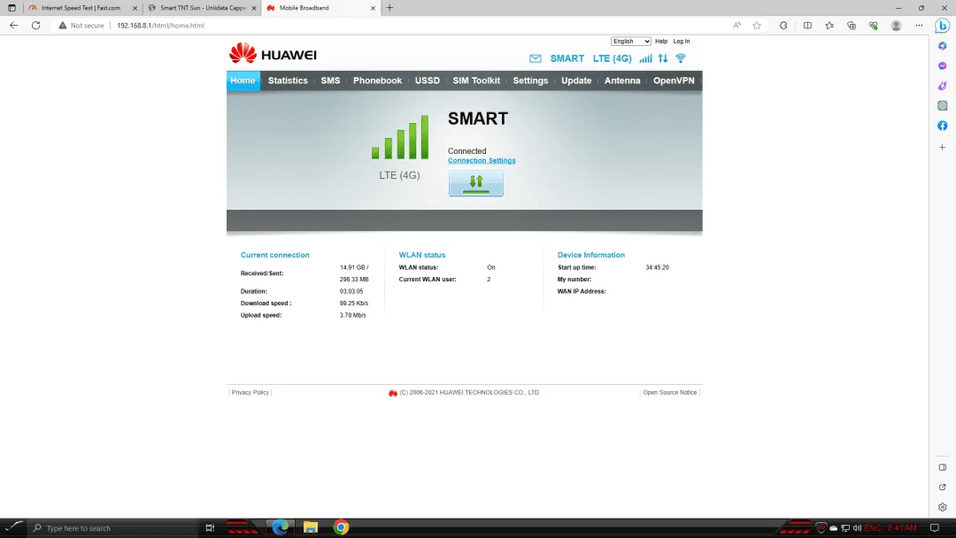Open the notification center icon
This screenshot has height=538, width=956.
[x=935, y=527]
